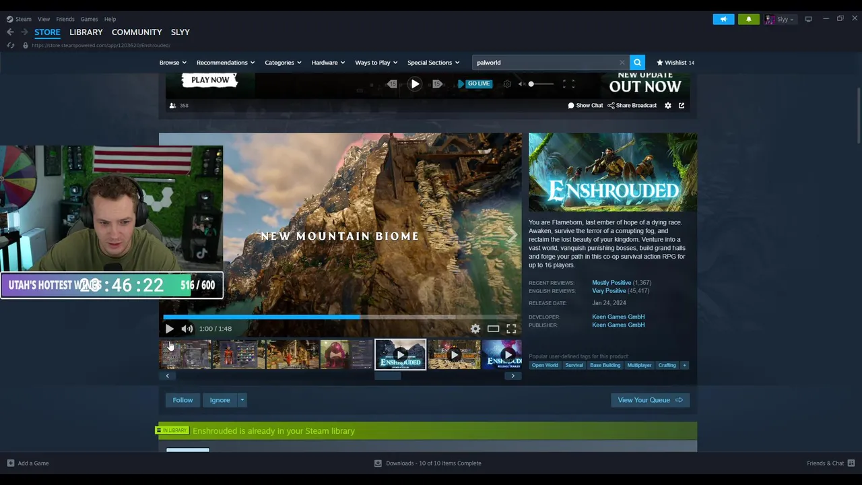
Task: Open the View menu
Action: click(x=44, y=19)
